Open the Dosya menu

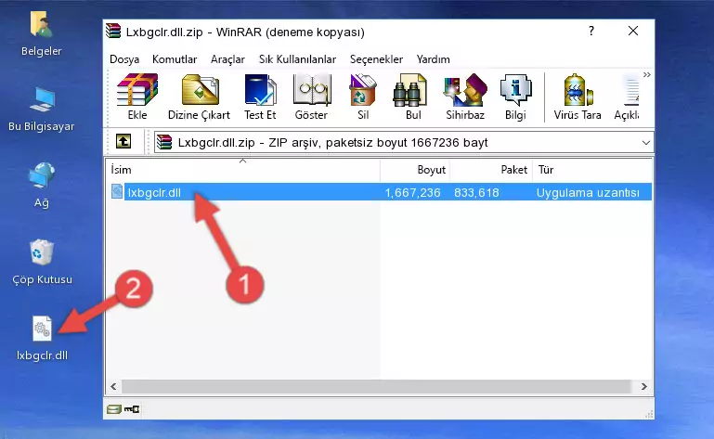coord(124,59)
